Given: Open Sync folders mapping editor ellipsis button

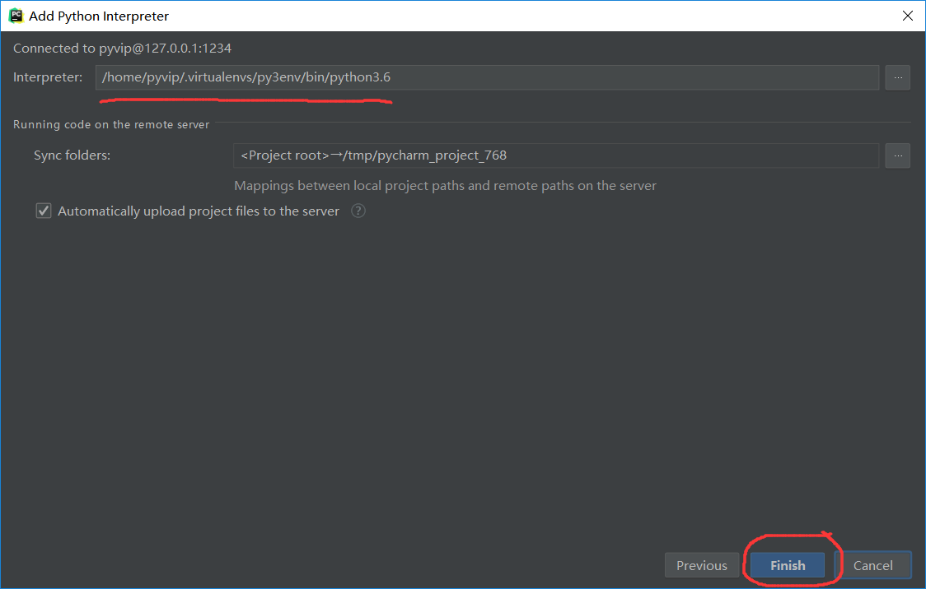Looking at the screenshot, I should click(x=898, y=155).
